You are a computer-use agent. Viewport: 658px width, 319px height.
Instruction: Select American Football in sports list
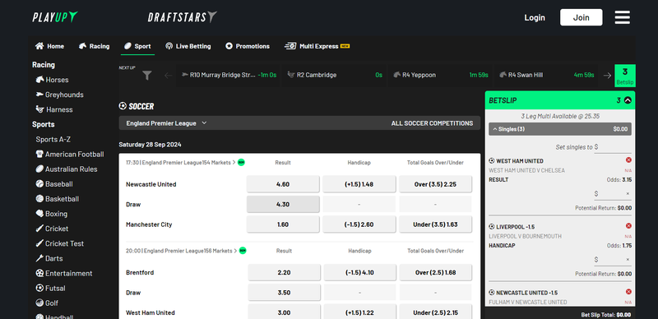click(70, 155)
